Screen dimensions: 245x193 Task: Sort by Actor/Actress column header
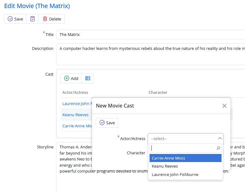(x=75, y=92)
